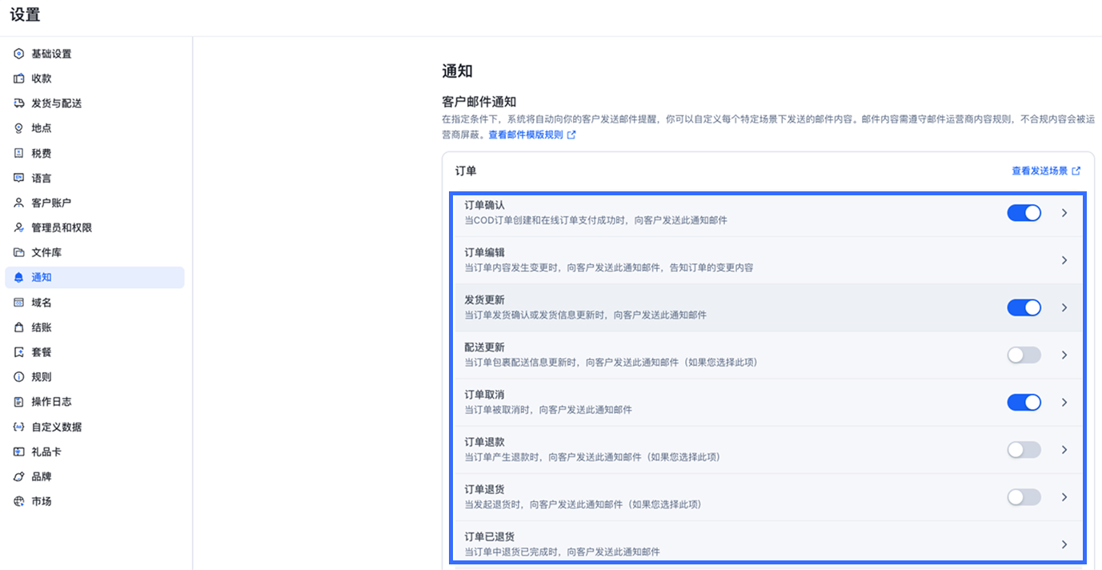Turn on the 订单退款 toggle
The image size is (1102, 570).
[x=1024, y=450]
